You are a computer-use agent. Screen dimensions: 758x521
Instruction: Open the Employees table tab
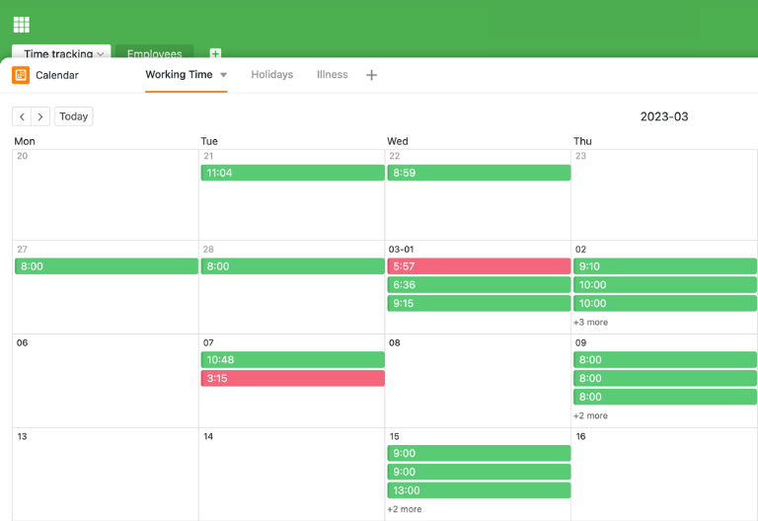[x=154, y=53]
